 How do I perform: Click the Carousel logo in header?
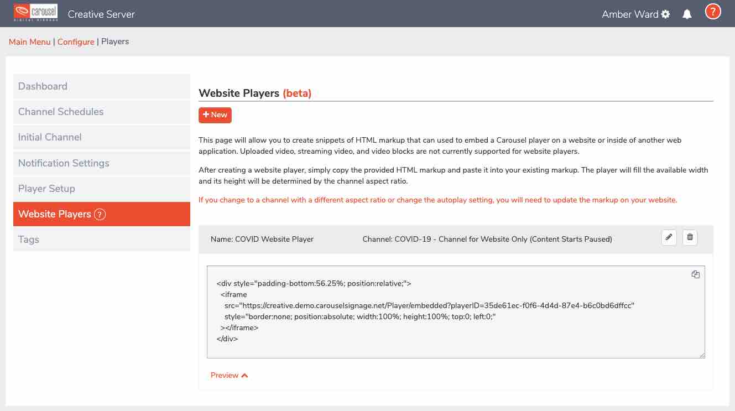pos(35,13)
